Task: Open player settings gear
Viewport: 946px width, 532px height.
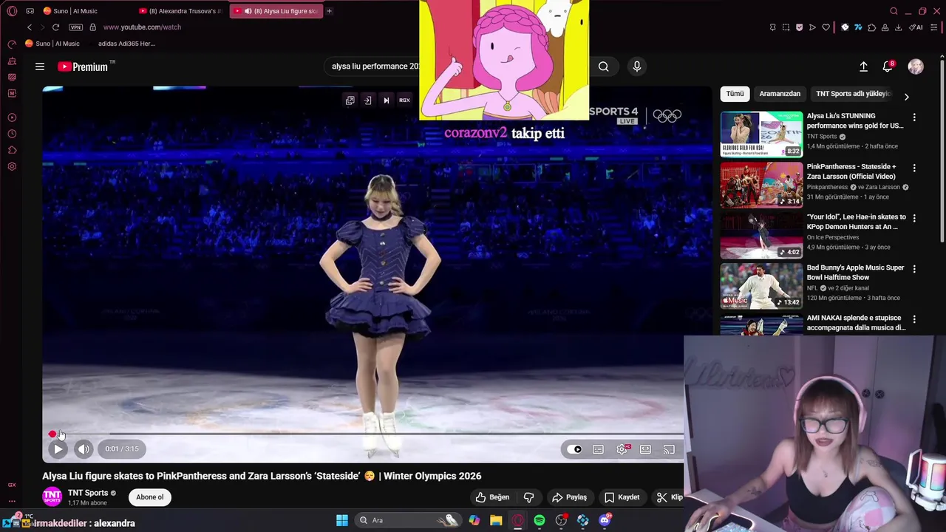Action: [622, 449]
